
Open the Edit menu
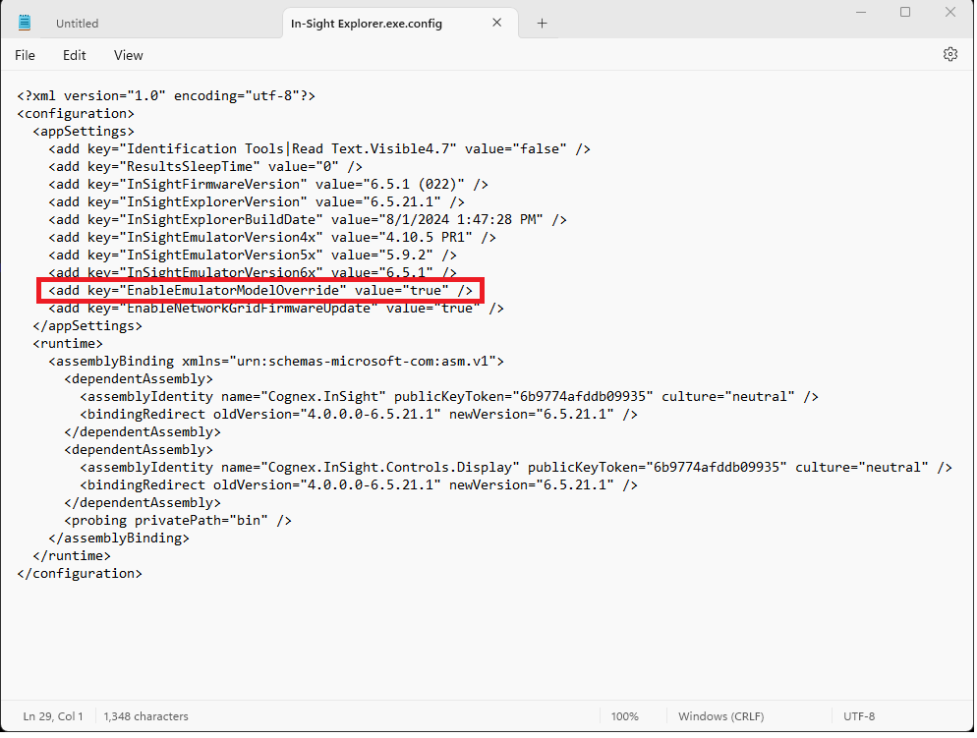[x=75, y=56]
